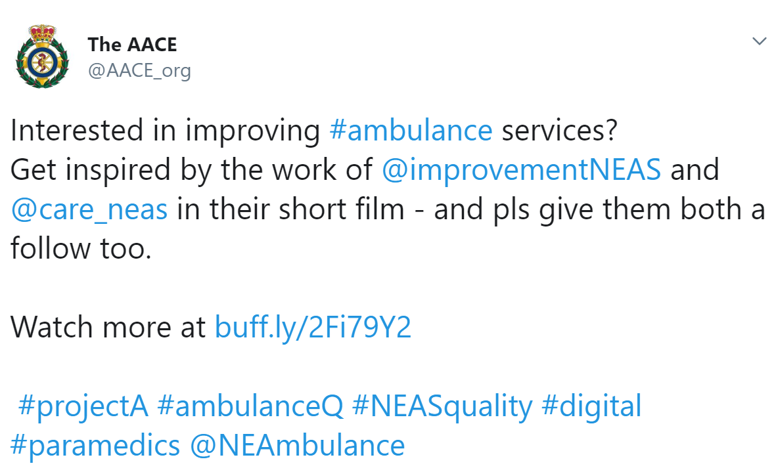The image size is (776, 472).
Task: Browse the #digital hashtag
Action: (591, 406)
